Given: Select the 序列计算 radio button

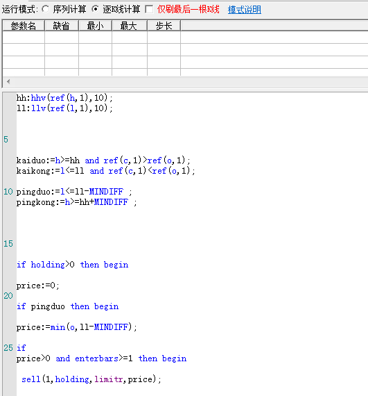Looking at the screenshot, I should coord(46,9).
